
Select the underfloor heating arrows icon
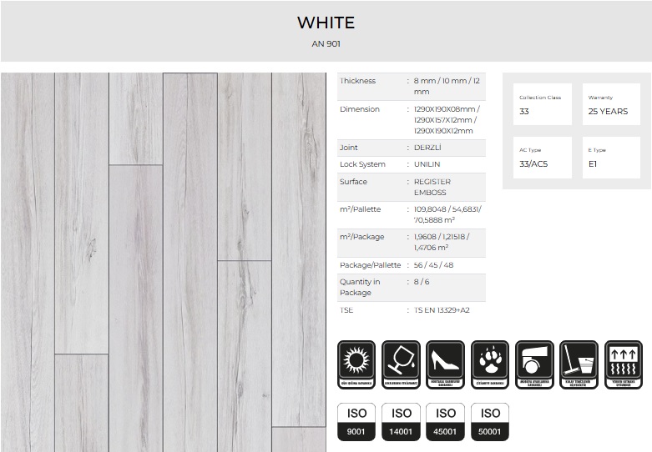click(623, 364)
